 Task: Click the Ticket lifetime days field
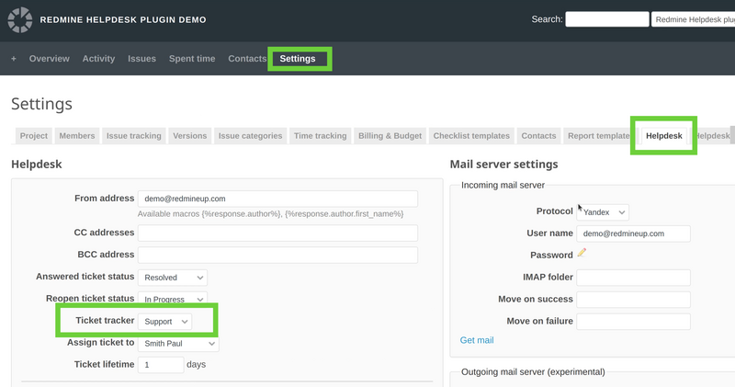pos(161,365)
